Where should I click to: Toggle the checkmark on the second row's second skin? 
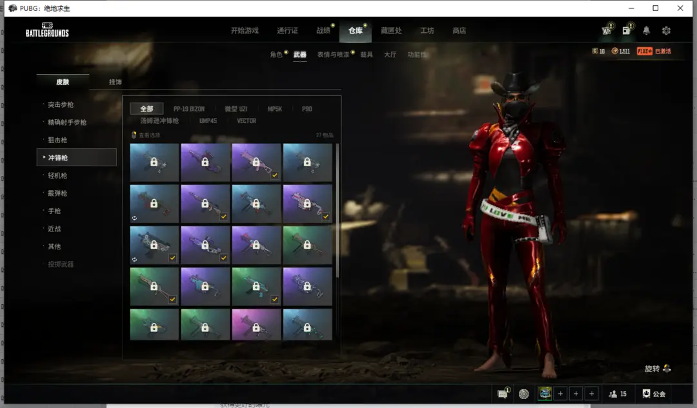pyautogui.click(x=223, y=217)
